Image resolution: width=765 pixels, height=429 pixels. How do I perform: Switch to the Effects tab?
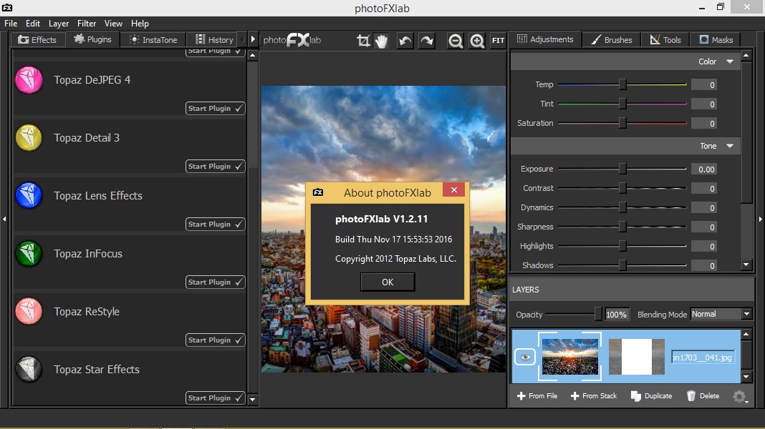[37, 40]
